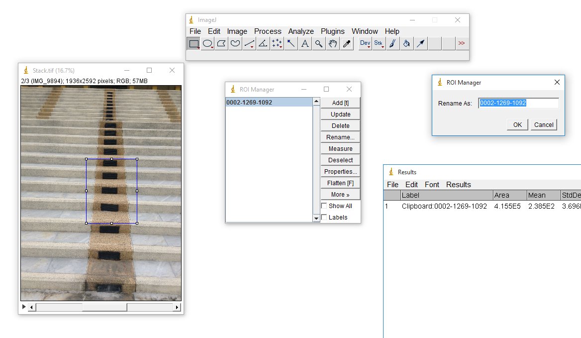Select the oval selection tool

coord(207,43)
